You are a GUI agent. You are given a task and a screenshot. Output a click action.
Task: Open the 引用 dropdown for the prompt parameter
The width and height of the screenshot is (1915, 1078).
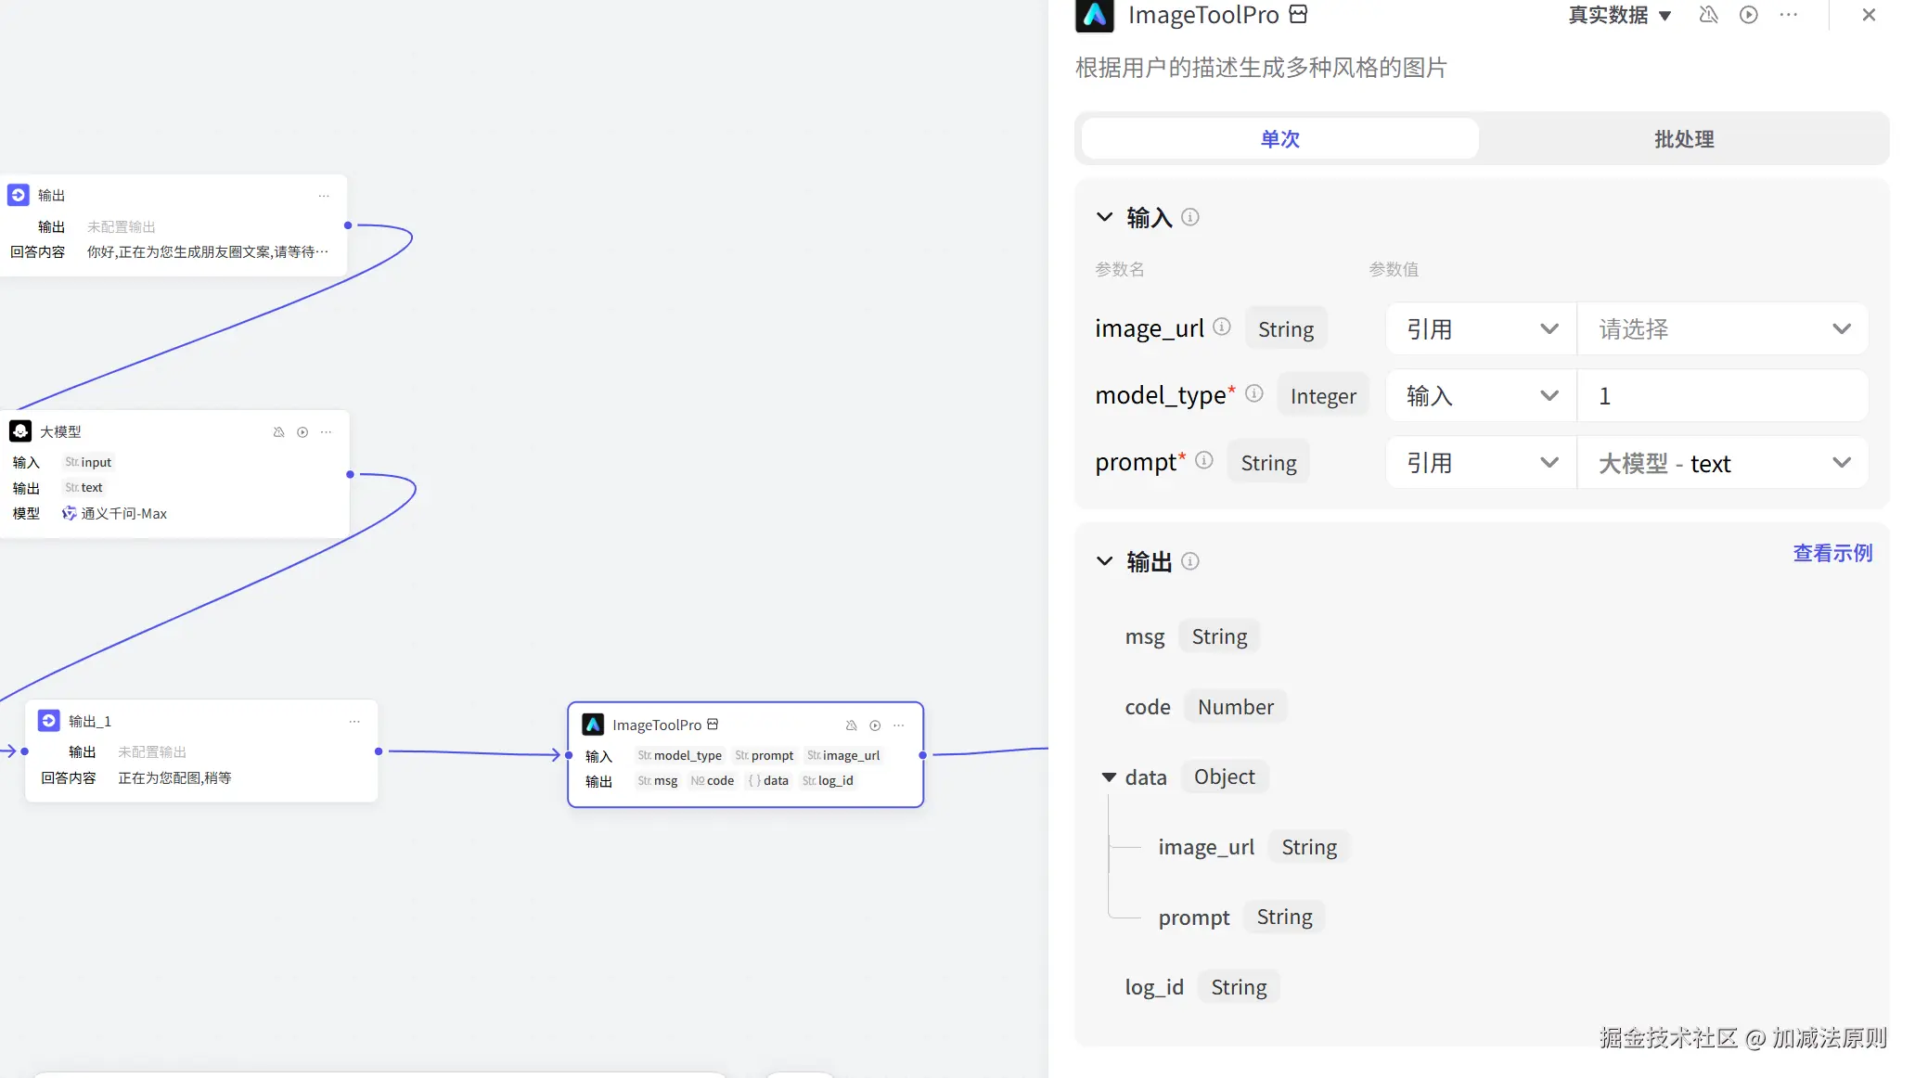1479,462
